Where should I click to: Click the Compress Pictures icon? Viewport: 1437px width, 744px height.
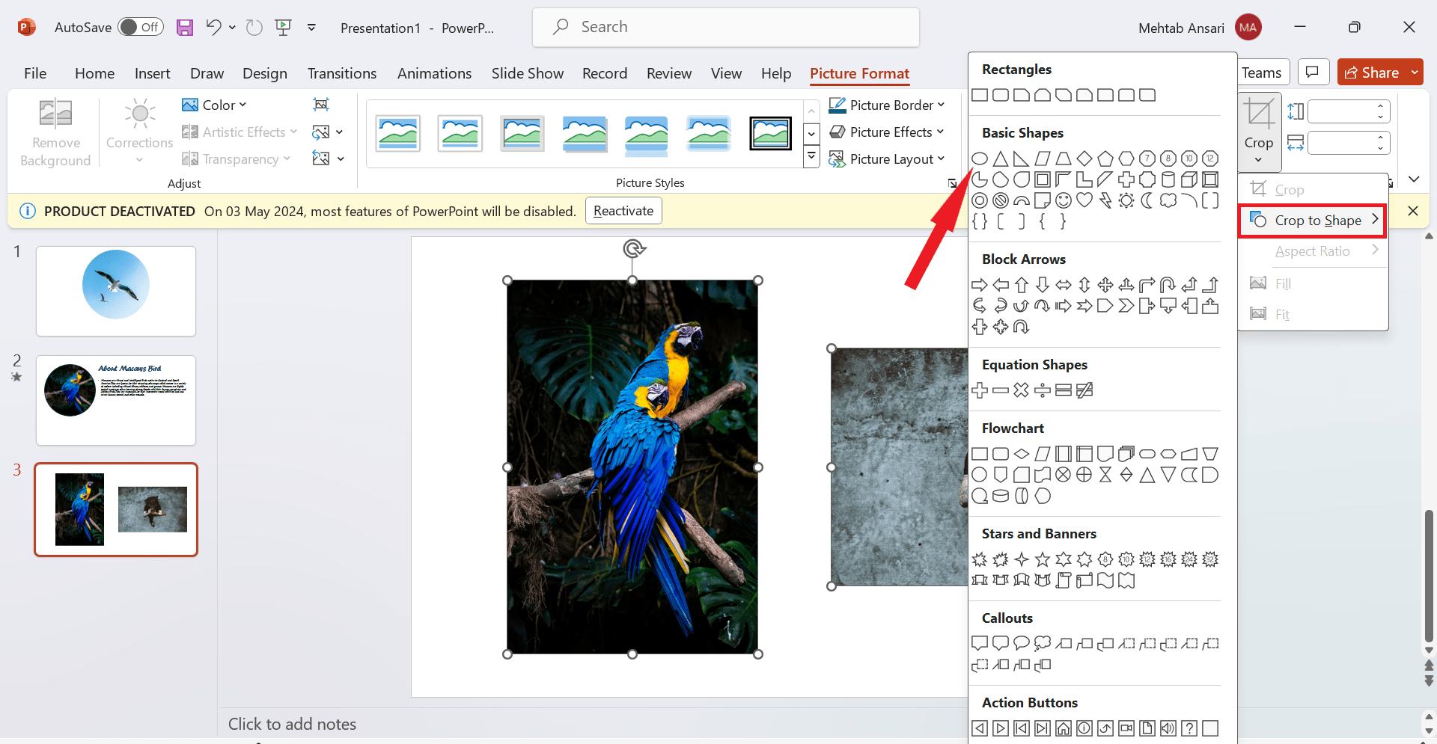tap(321, 105)
